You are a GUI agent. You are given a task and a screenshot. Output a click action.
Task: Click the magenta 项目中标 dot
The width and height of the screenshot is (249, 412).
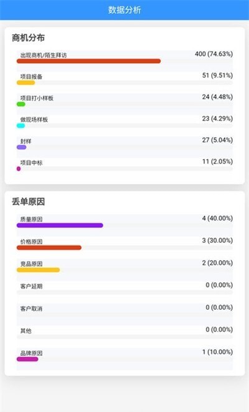19,169
